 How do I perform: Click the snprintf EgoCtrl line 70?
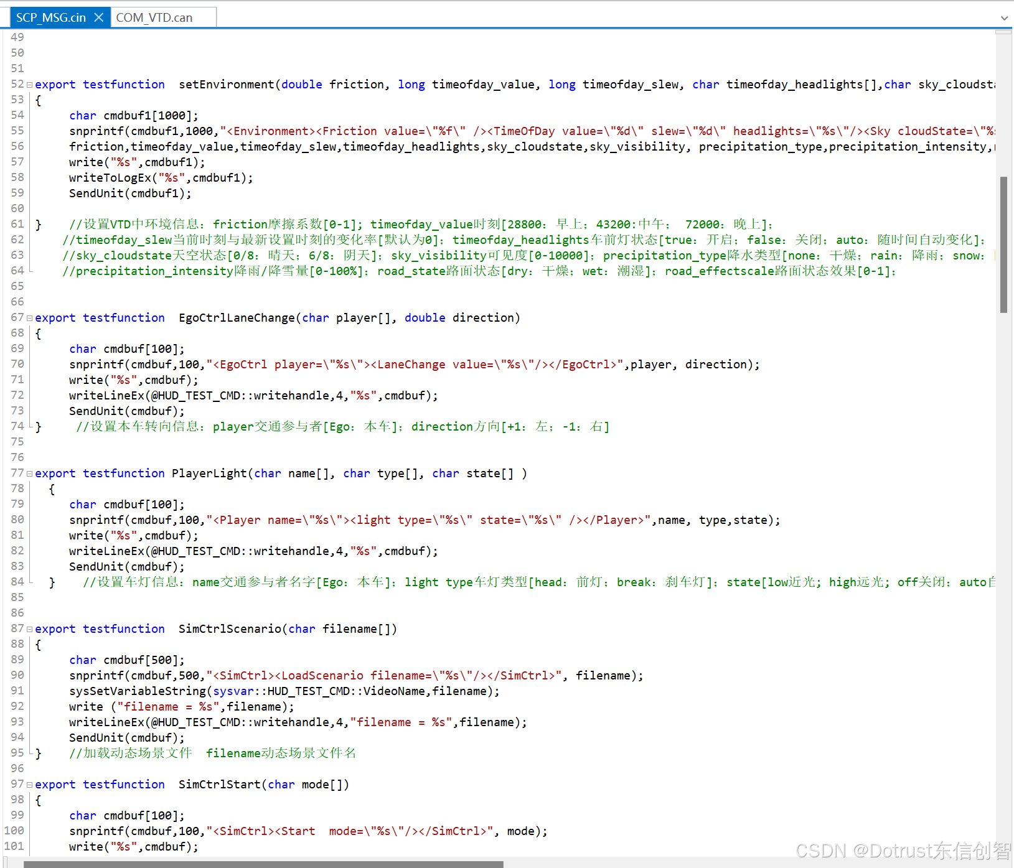pyautogui.click(x=415, y=364)
